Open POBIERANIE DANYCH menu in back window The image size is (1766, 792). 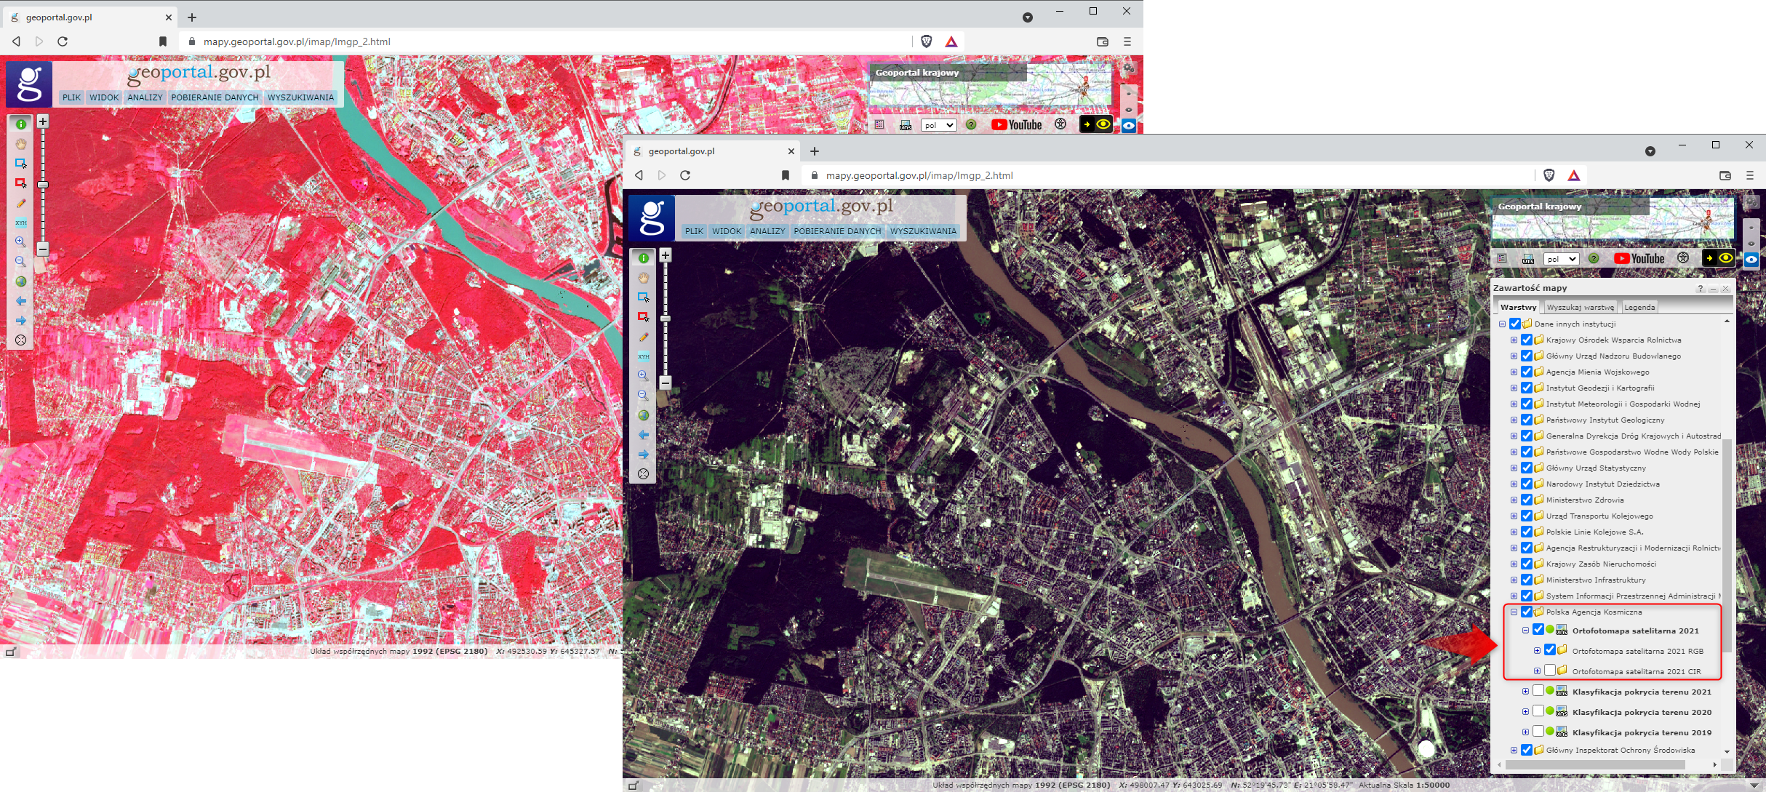215,97
